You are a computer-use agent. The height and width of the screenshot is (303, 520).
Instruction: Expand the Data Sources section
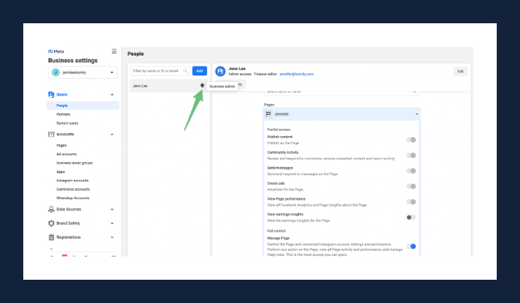coord(112,209)
